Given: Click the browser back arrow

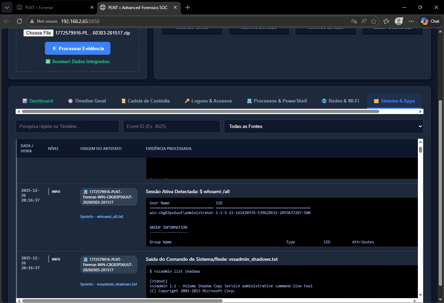Looking at the screenshot, I should click(7, 21).
